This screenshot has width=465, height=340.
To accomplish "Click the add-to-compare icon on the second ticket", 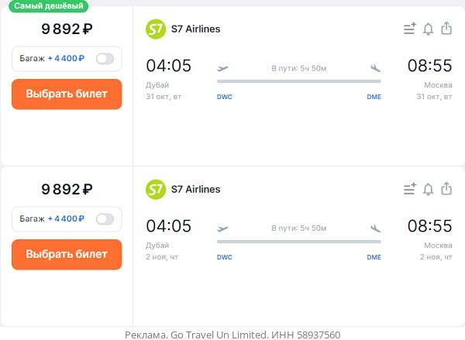I will (x=410, y=189).
